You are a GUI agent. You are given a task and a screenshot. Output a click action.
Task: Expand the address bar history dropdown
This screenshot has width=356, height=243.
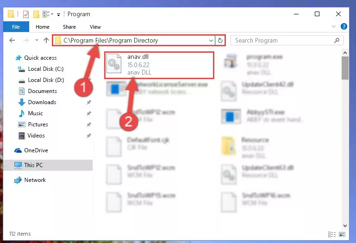click(211, 41)
